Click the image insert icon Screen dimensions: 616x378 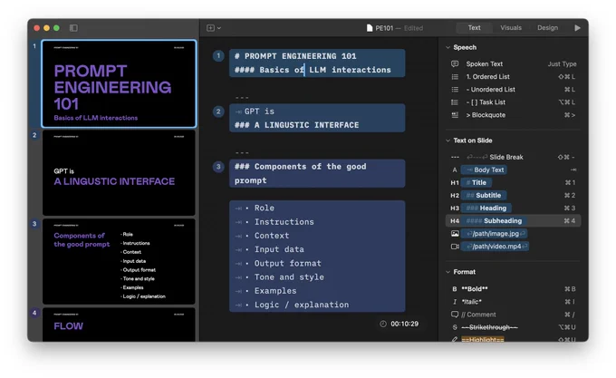(455, 234)
